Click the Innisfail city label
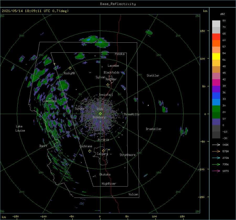 (106, 95)
